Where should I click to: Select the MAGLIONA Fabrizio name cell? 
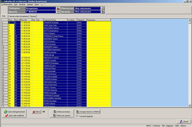tap(55, 28)
